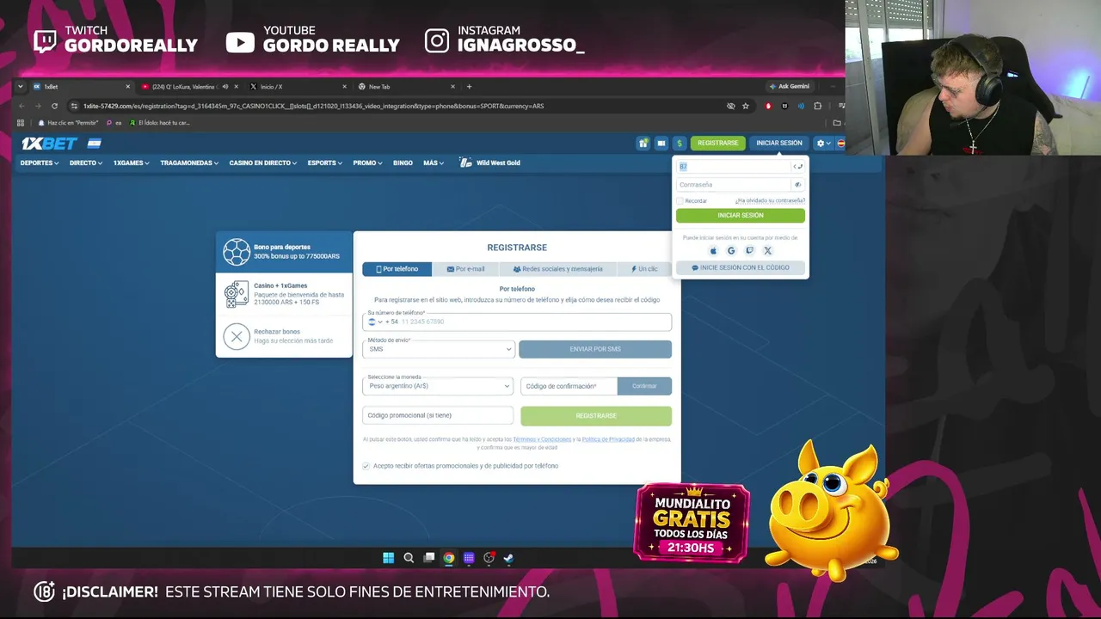The height and width of the screenshot is (619, 1101).
Task: Open Política de Privacidad link
Action: [x=608, y=439]
